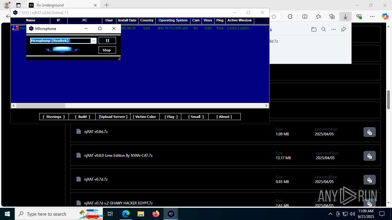Click the Stop button in Microphone window

(x=107, y=50)
